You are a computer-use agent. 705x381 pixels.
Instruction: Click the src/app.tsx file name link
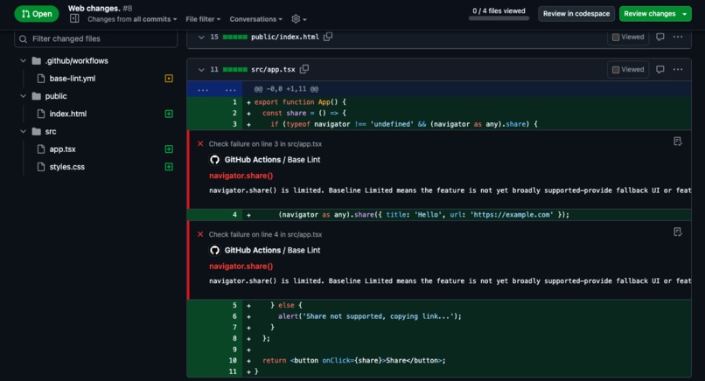click(x=273, y=70)
